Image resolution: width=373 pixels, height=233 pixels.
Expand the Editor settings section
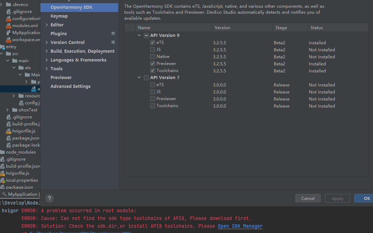pyautogui.click(x=47, y=25)
